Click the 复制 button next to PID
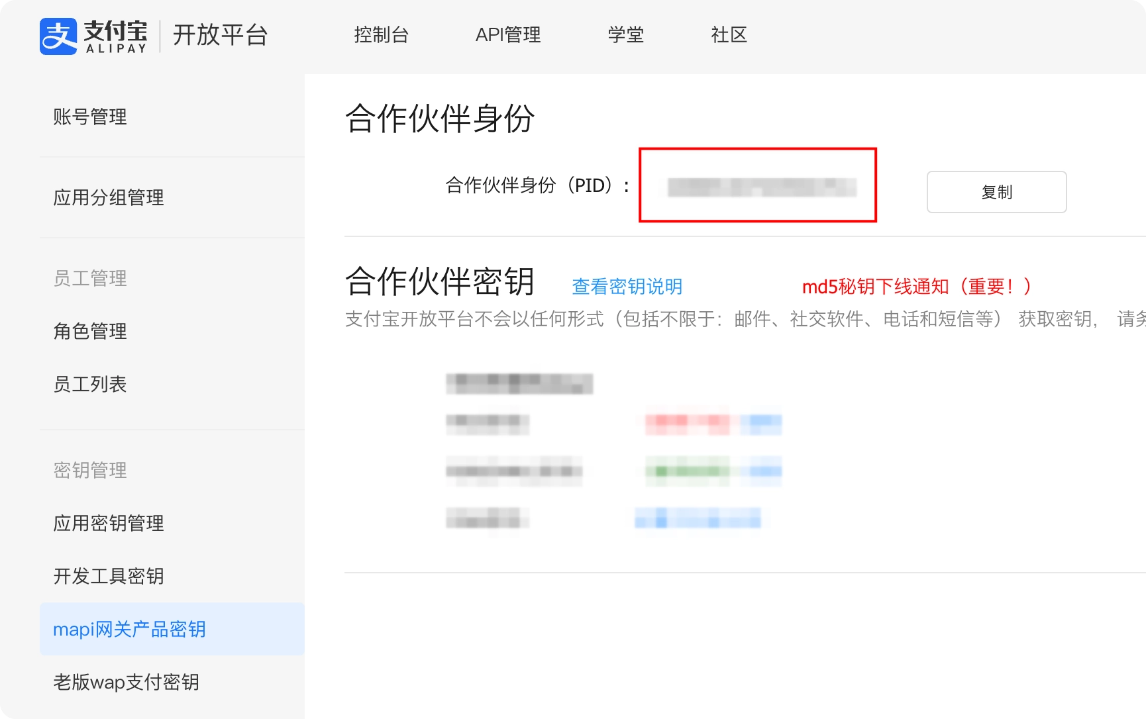This screenshot has height=719, width=1146. pos(996,192)
